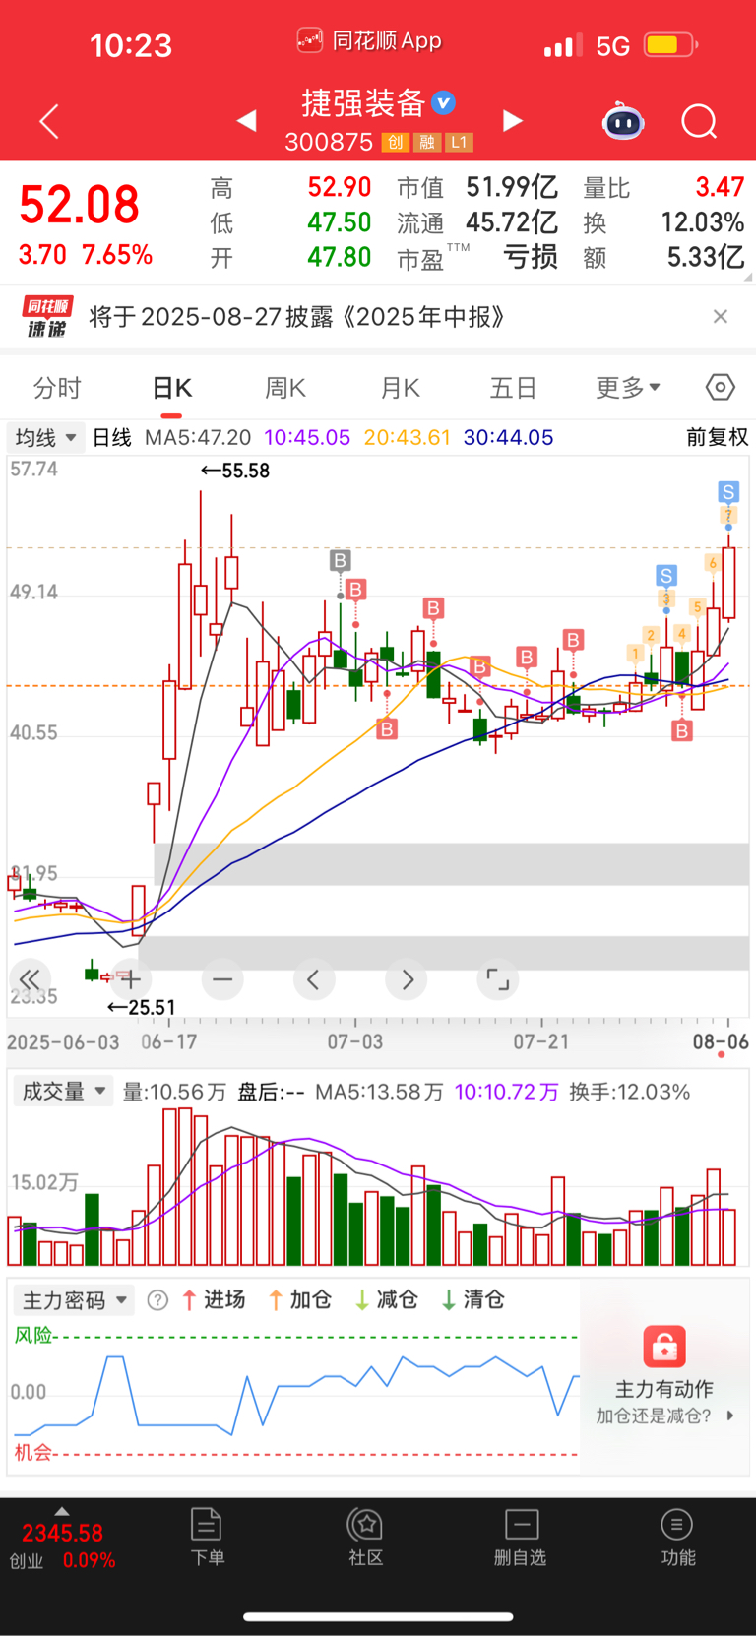
Task: Tap the 市值 51.99亿 value
Action: (x=511, y=187)
